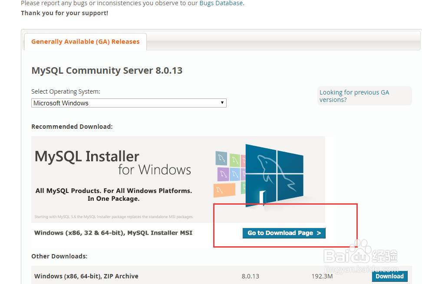Click the MySQL Community Server 8.0.13 heading
Image resolution: width=422 pixels, height=284 pixels.
[107, 70]
